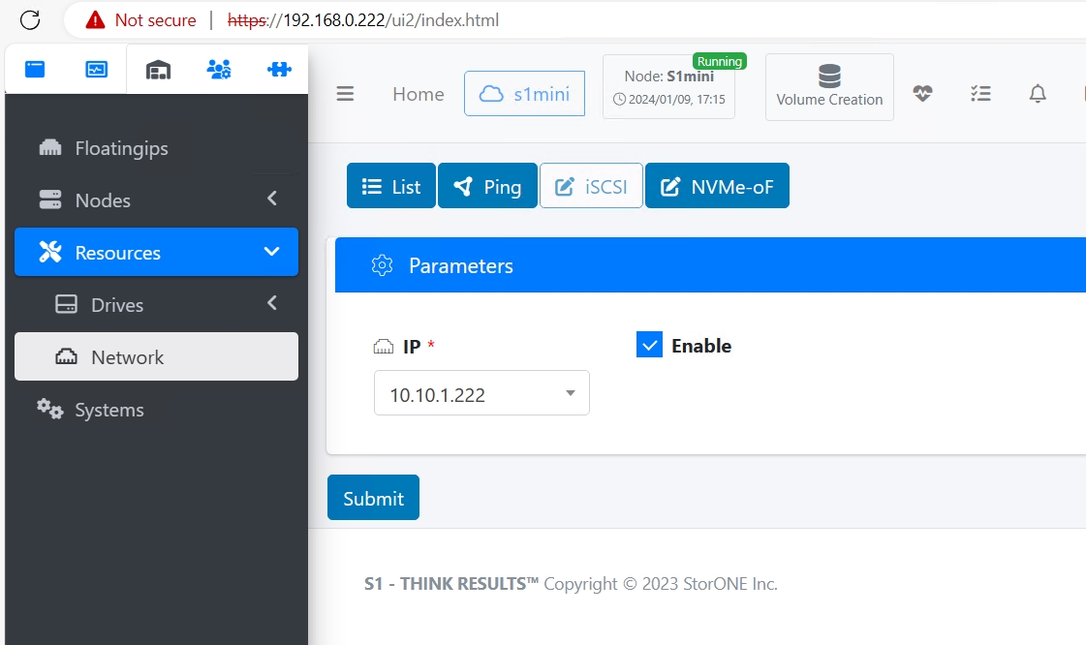This screenshot has width=1086, height=645.
Task: Click the Not secure warning triangle icon
Action: pyautogui.click(x=95, y=20)
